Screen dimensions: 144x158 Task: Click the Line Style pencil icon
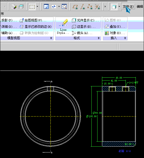[63, 23]
